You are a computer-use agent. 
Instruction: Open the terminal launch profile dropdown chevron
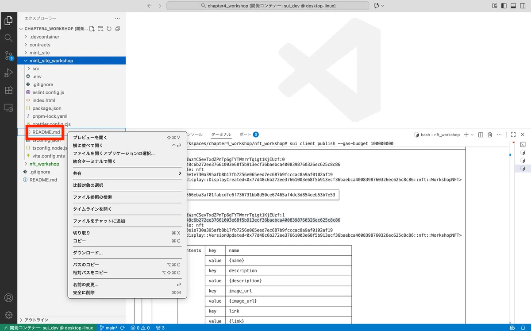coord(472,135)
